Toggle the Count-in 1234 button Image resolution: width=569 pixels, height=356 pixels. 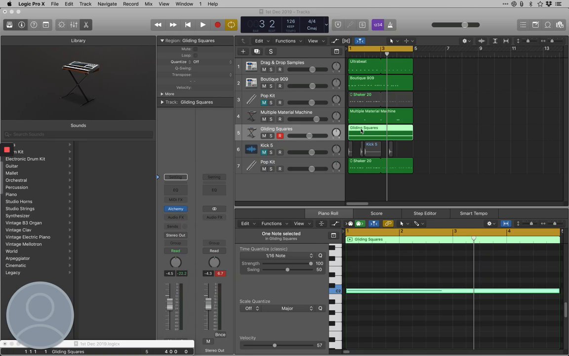(x=378, y=25)
